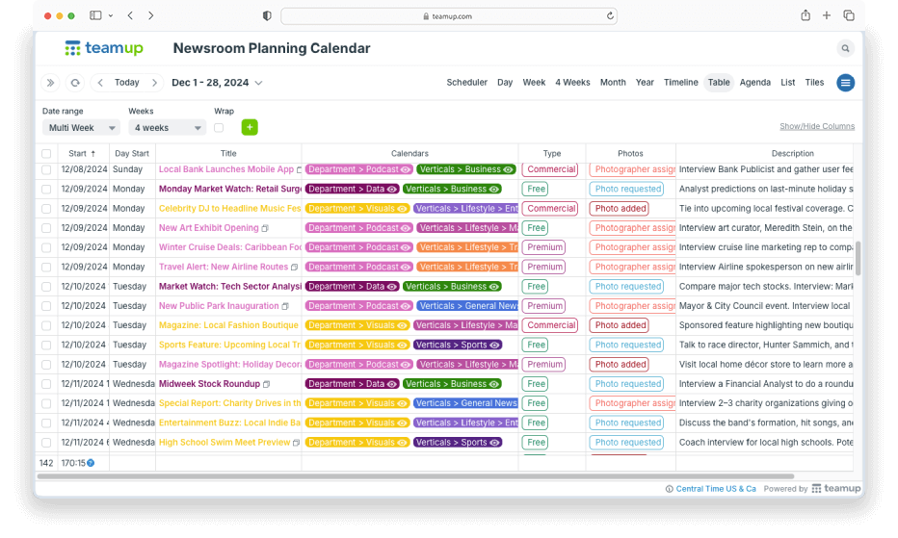
Task: Toggle the select-all header checkbox
Action: click(x=46, y=154)
